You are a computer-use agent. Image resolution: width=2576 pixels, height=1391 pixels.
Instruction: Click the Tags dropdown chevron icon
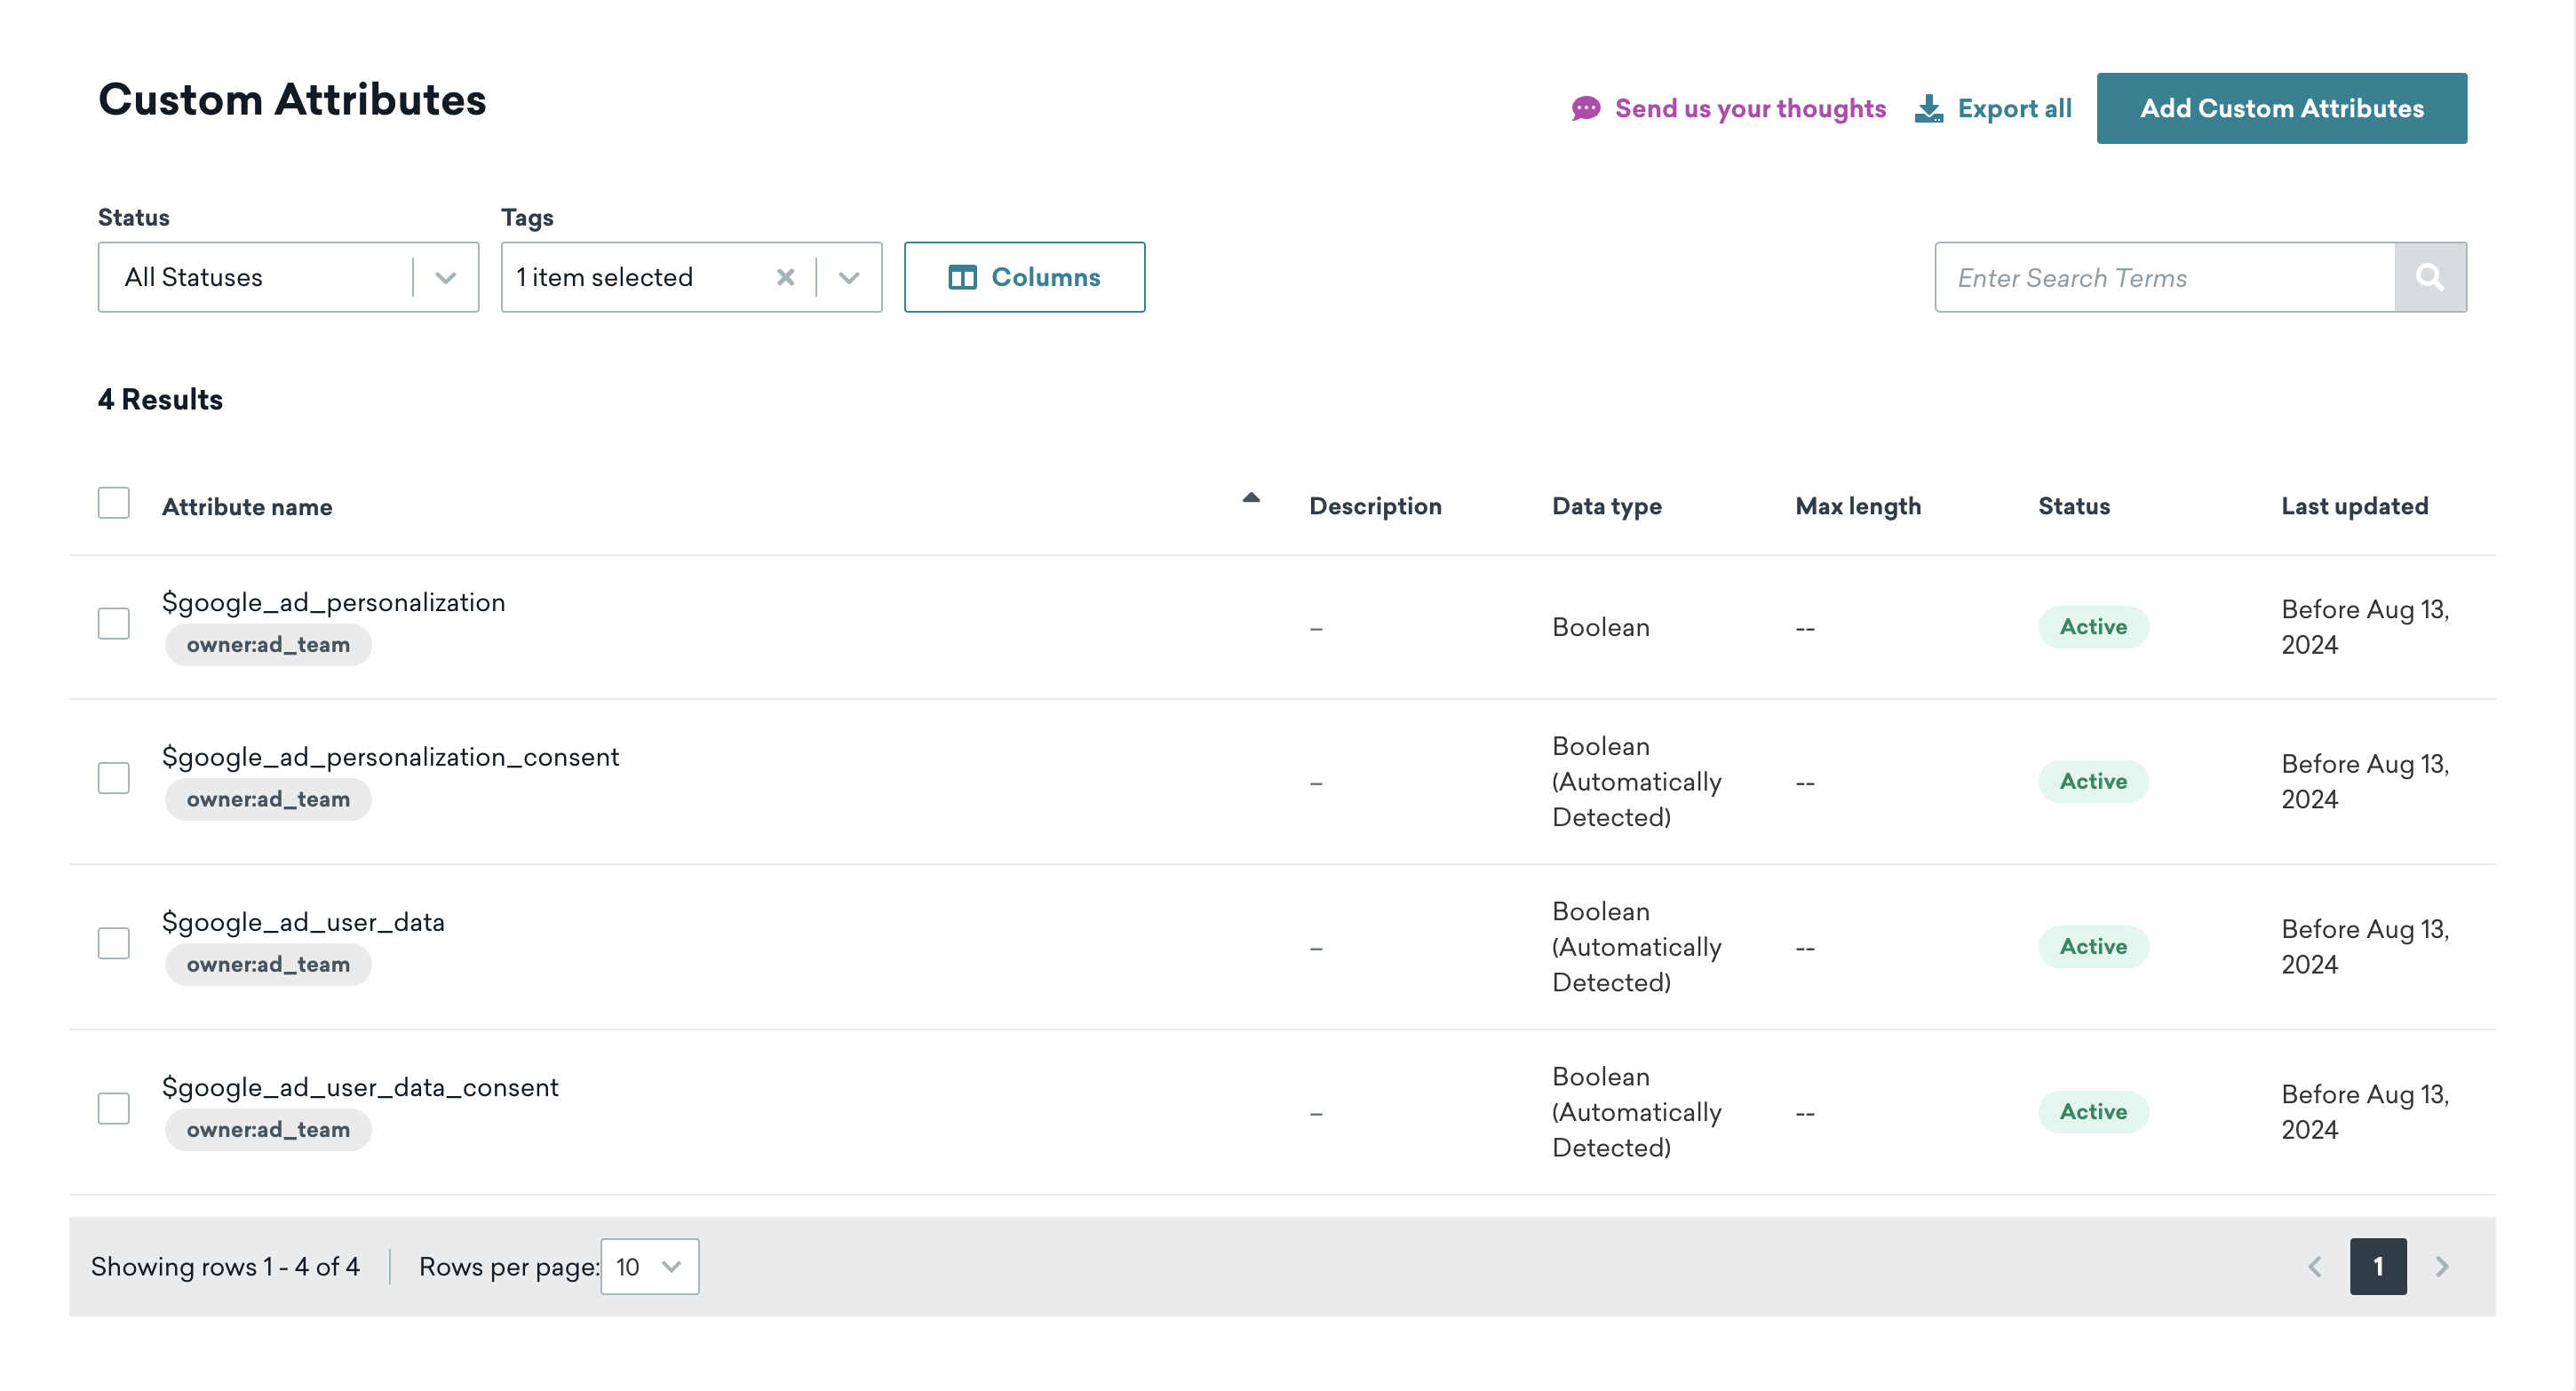click(x=851, y=277)
